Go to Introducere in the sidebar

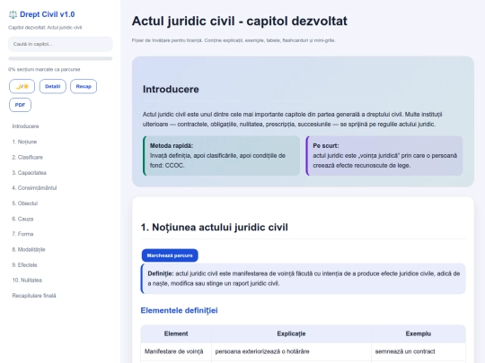coord(25,126)
